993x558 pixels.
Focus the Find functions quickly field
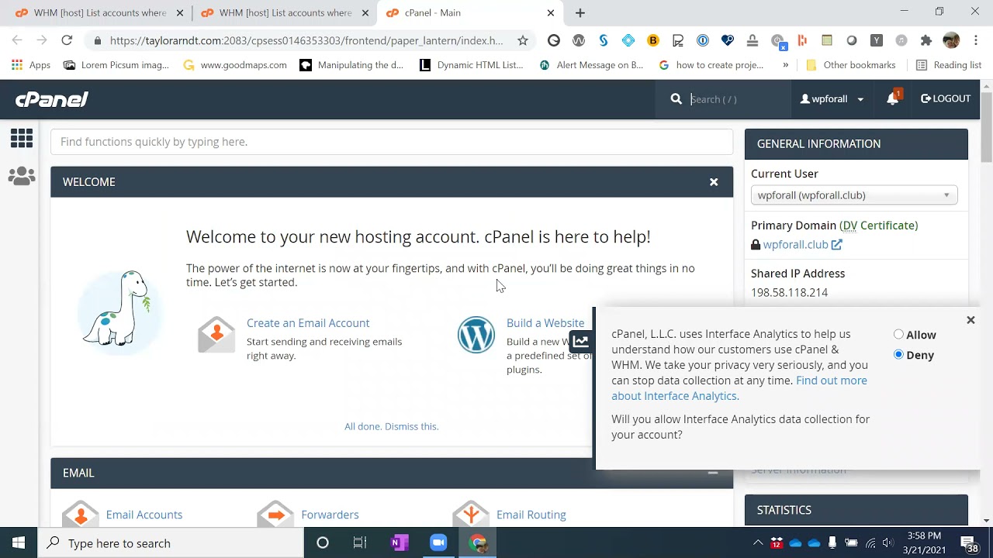(392, 142)
